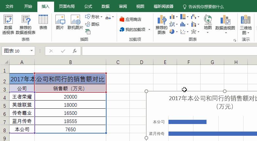
Task: Insert online pictures (联机图片)
Action: (x=75, y=22)
